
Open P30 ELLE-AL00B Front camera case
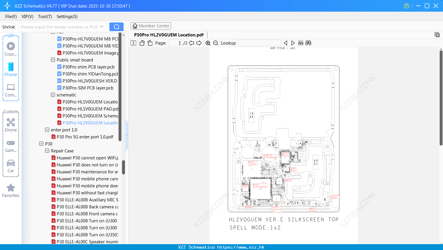tap(85, 214)
